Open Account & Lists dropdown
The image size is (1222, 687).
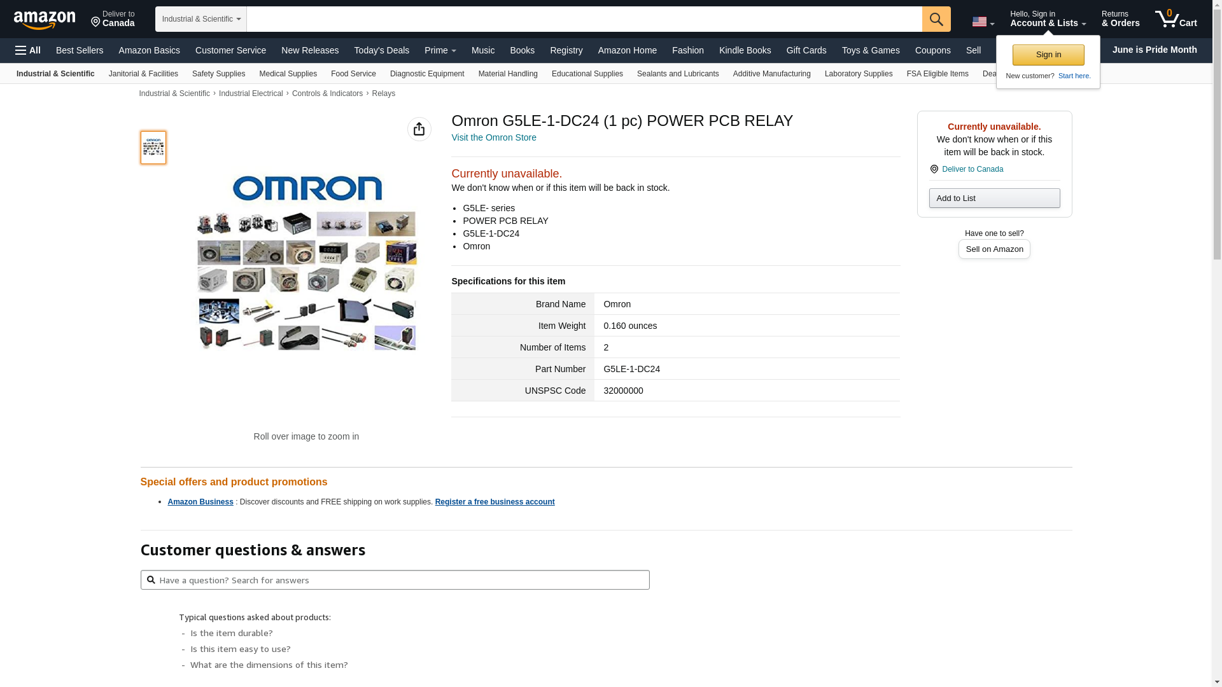(1048, 19)
